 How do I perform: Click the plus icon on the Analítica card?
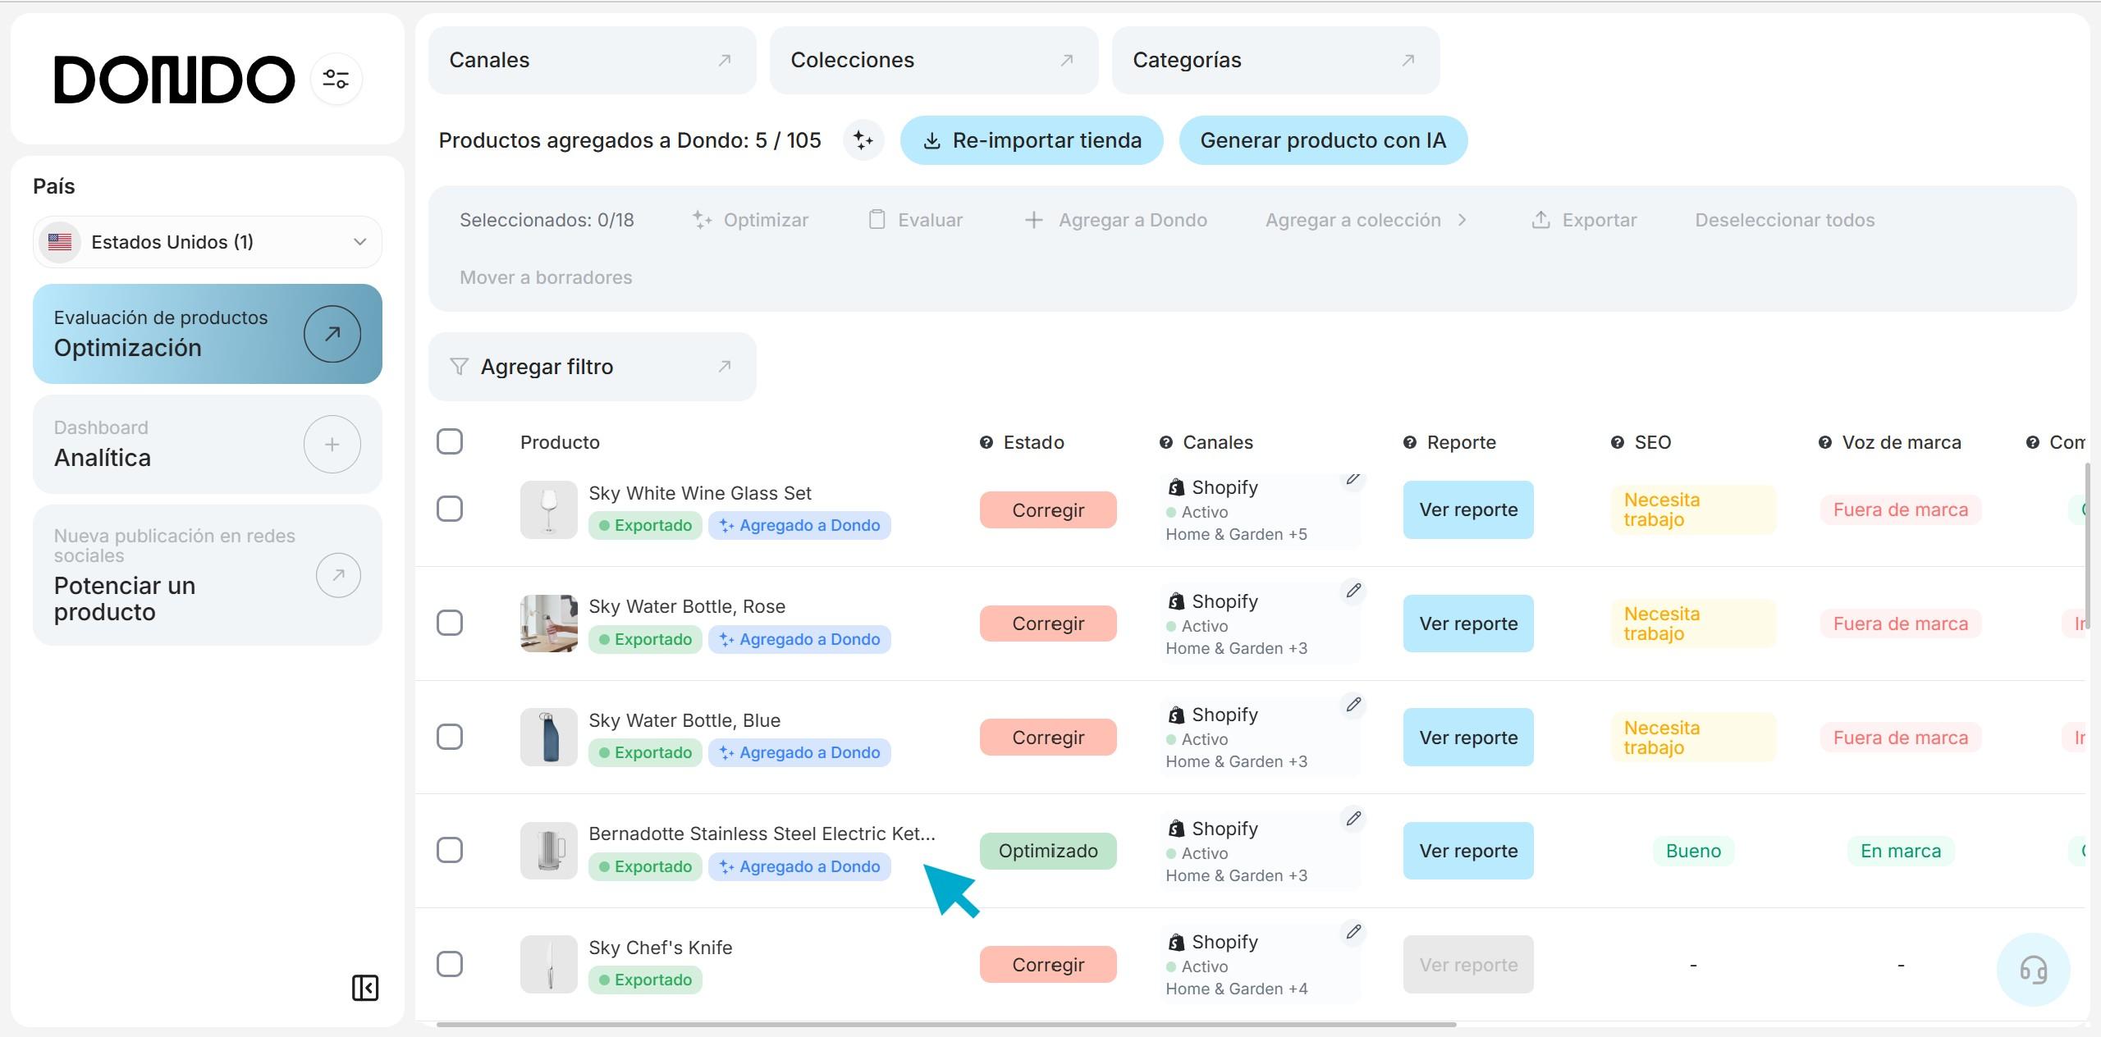click(x=332, y=445)
